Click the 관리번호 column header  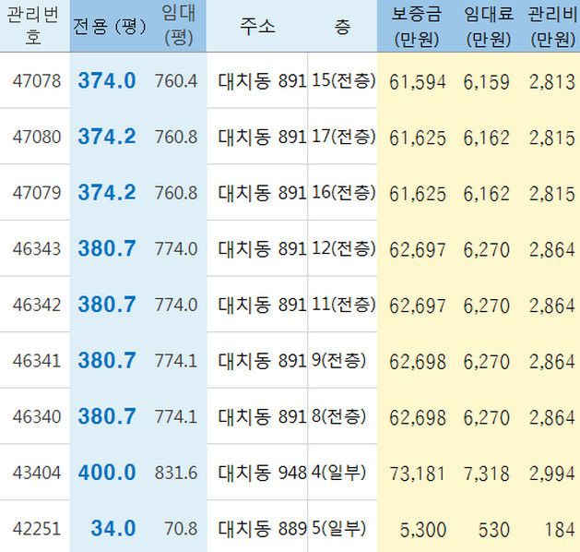click(33, 26)
